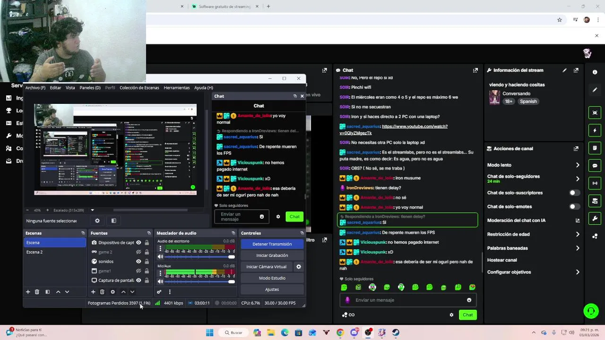This screenshot has width=605, height=340.
Task: Adjust Audio del escritorio volume slider
Action: 199,256
